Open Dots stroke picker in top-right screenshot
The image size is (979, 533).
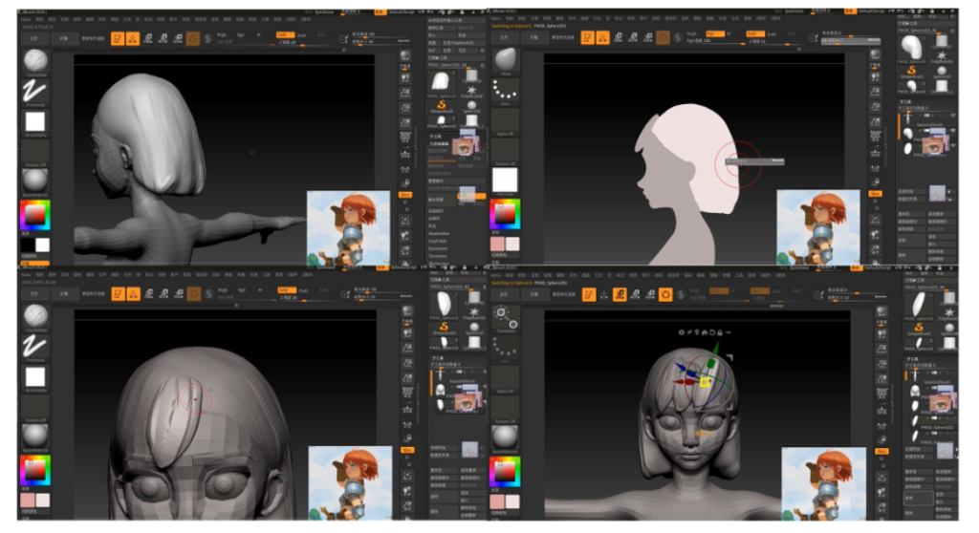tap(505, 91)
